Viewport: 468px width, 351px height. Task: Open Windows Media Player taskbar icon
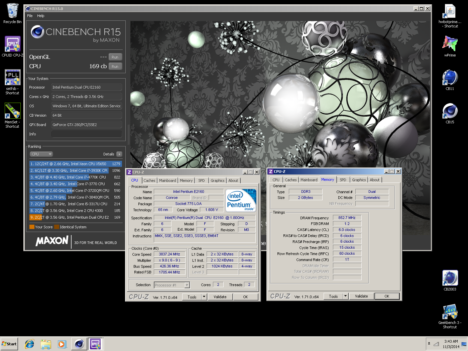[62, 344]
